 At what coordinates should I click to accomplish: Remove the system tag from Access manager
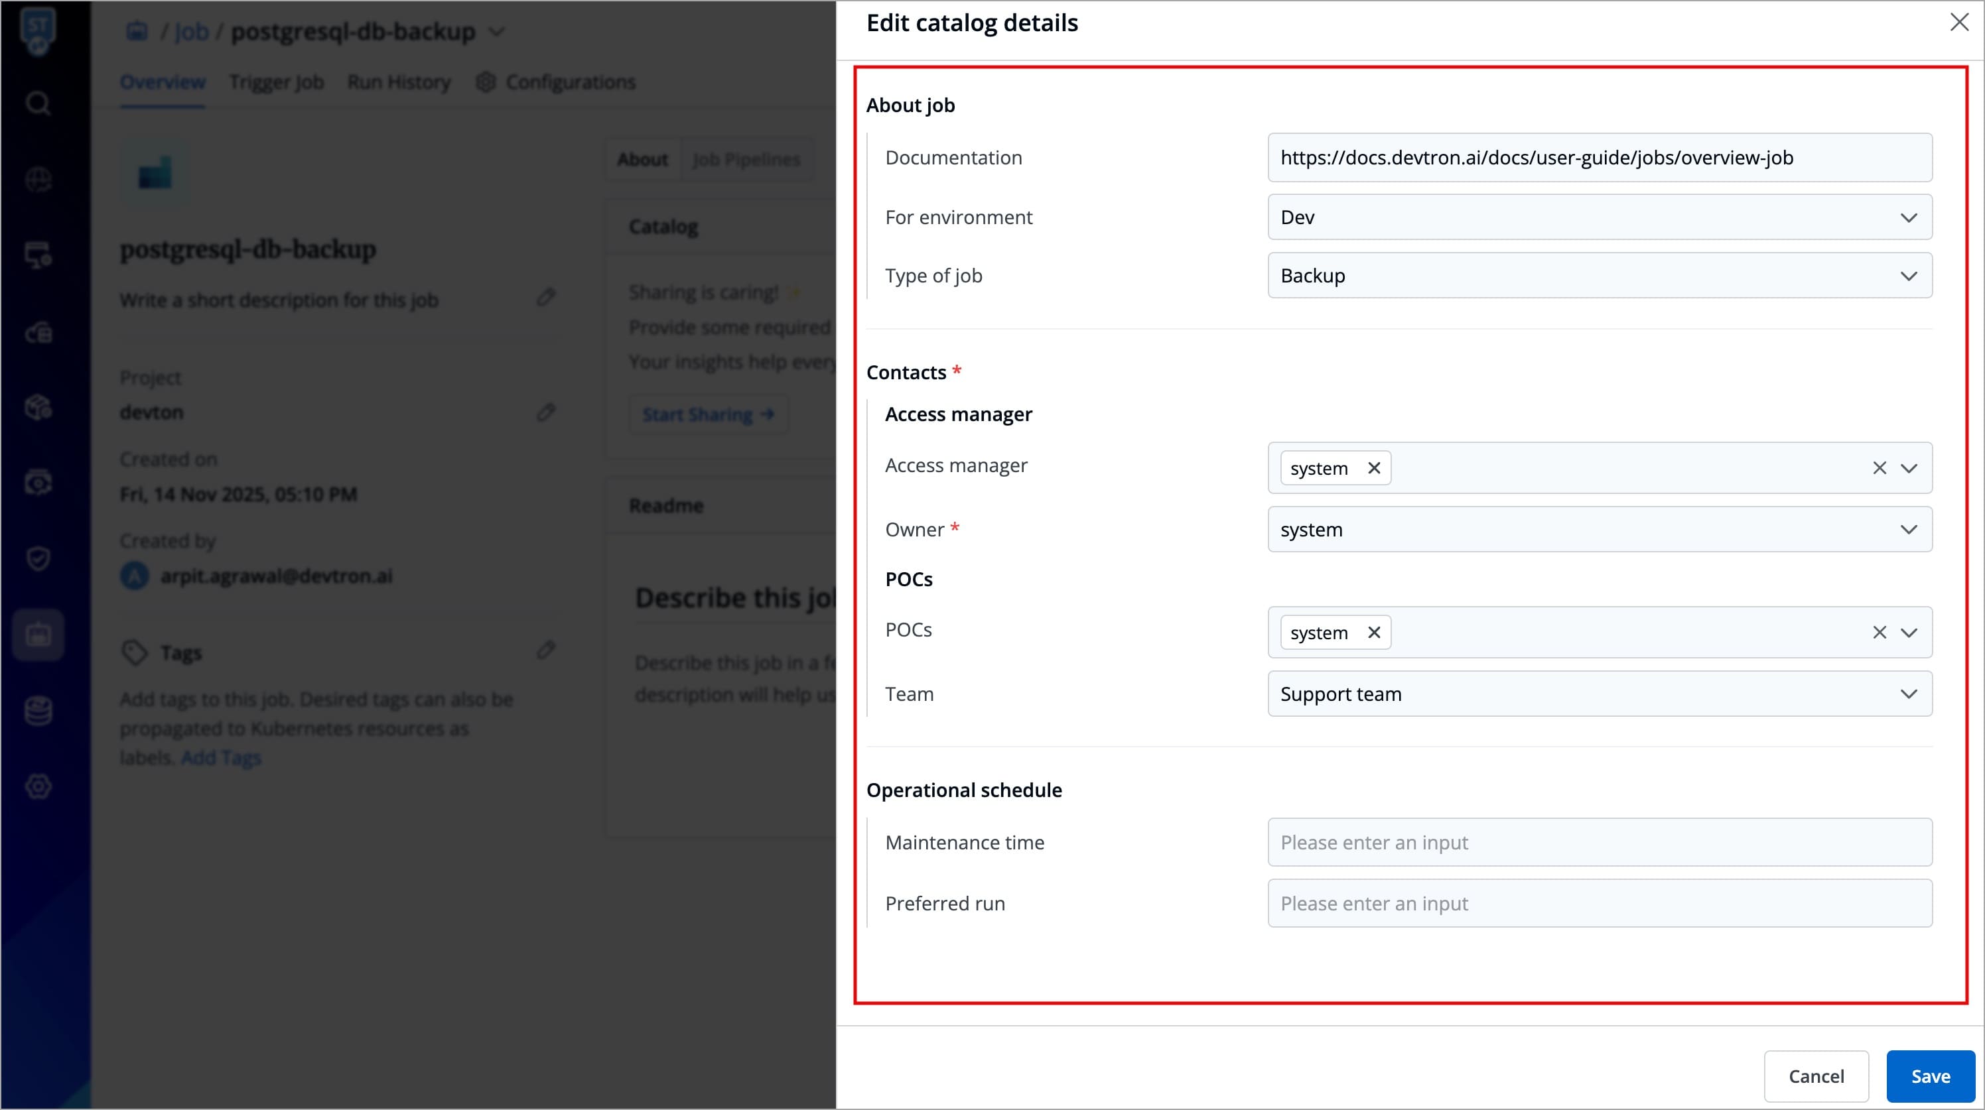1373,468
